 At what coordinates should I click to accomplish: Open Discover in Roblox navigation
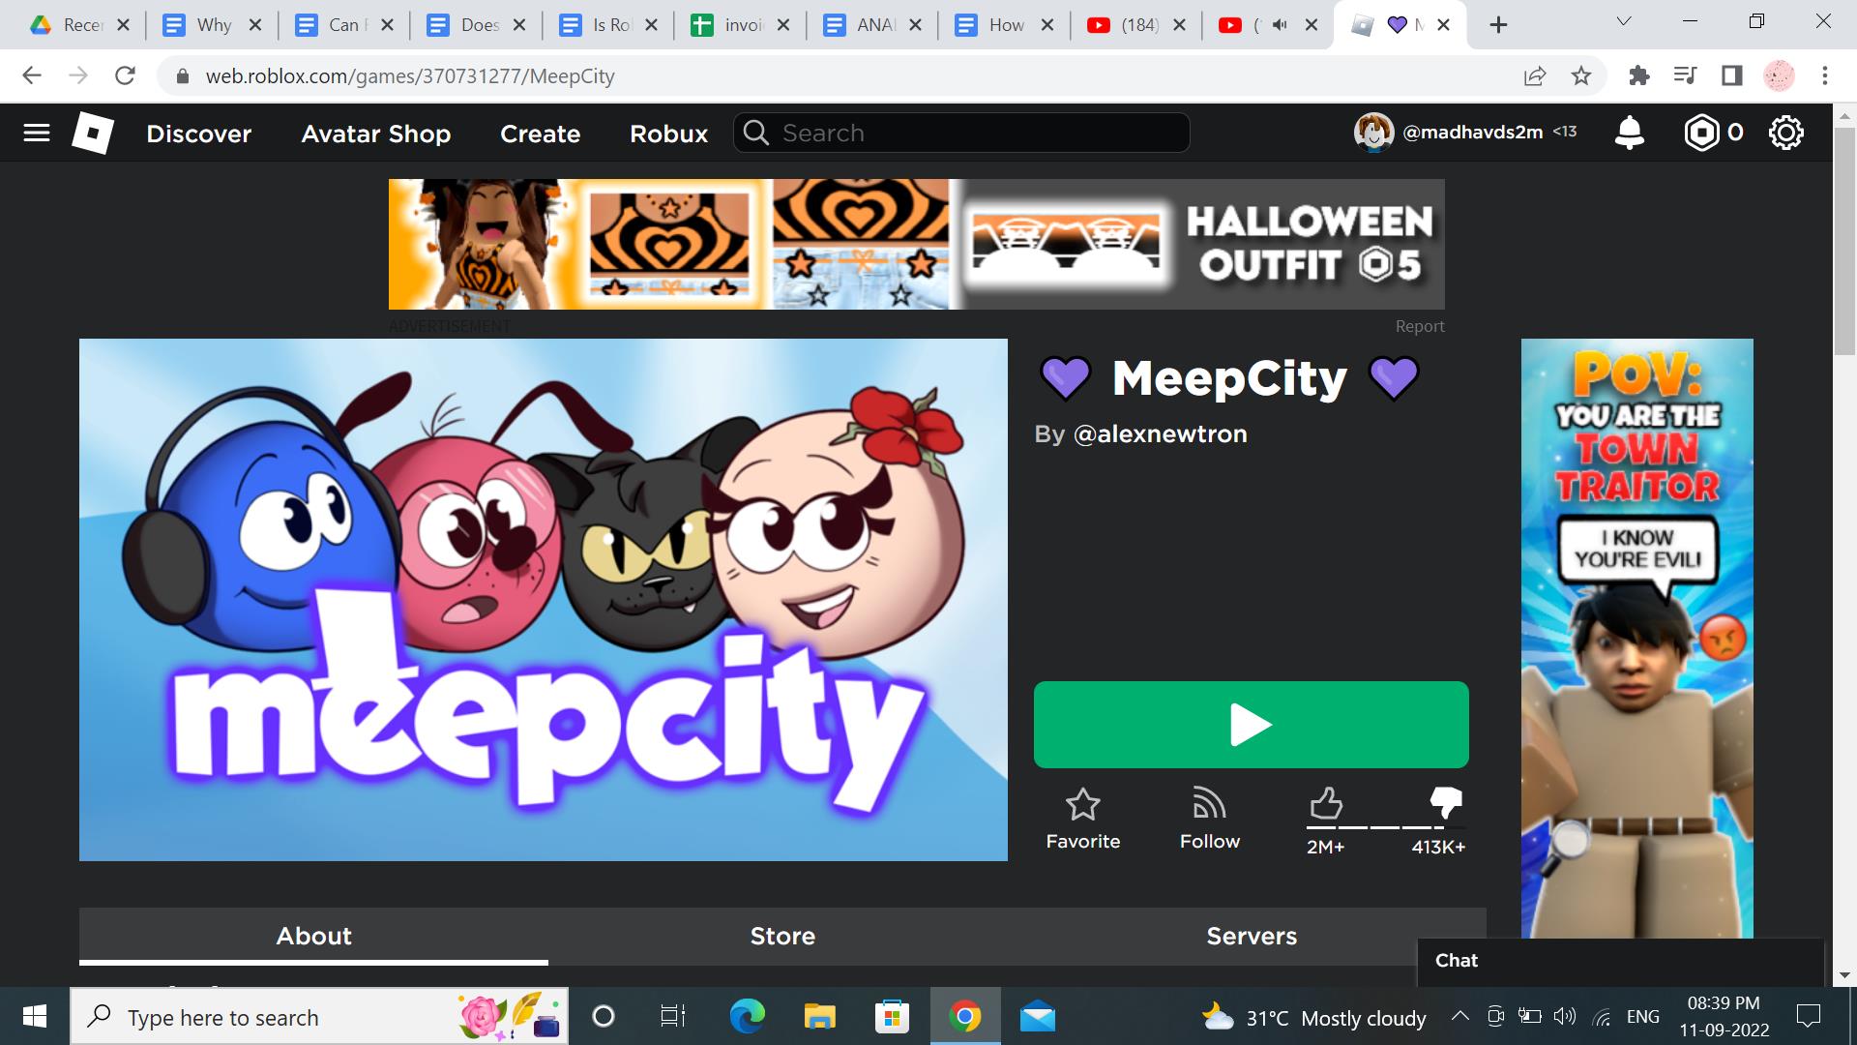pyautogui.click(x=198, y=134)
